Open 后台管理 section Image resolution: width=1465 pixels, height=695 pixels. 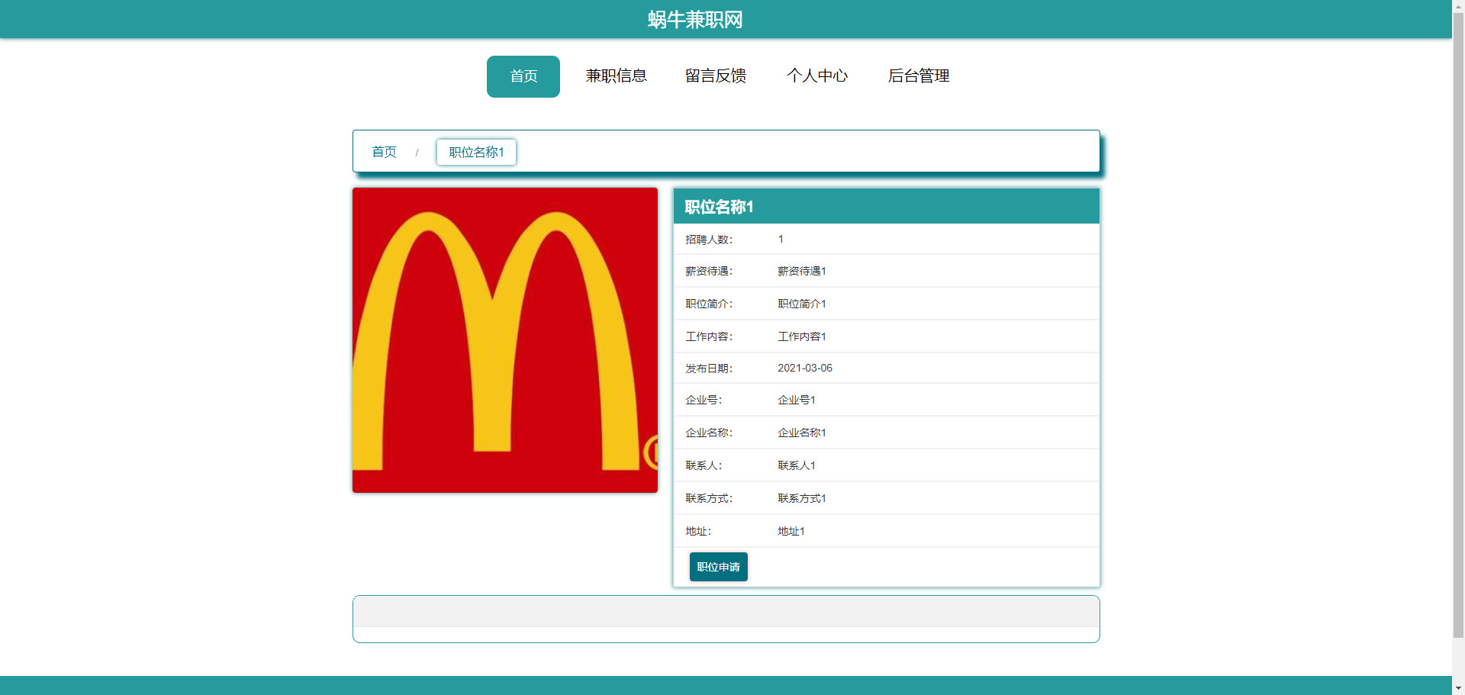coord(919,76)
